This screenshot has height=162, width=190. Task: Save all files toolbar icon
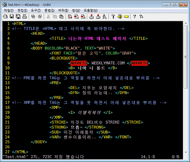coord(18,16)
